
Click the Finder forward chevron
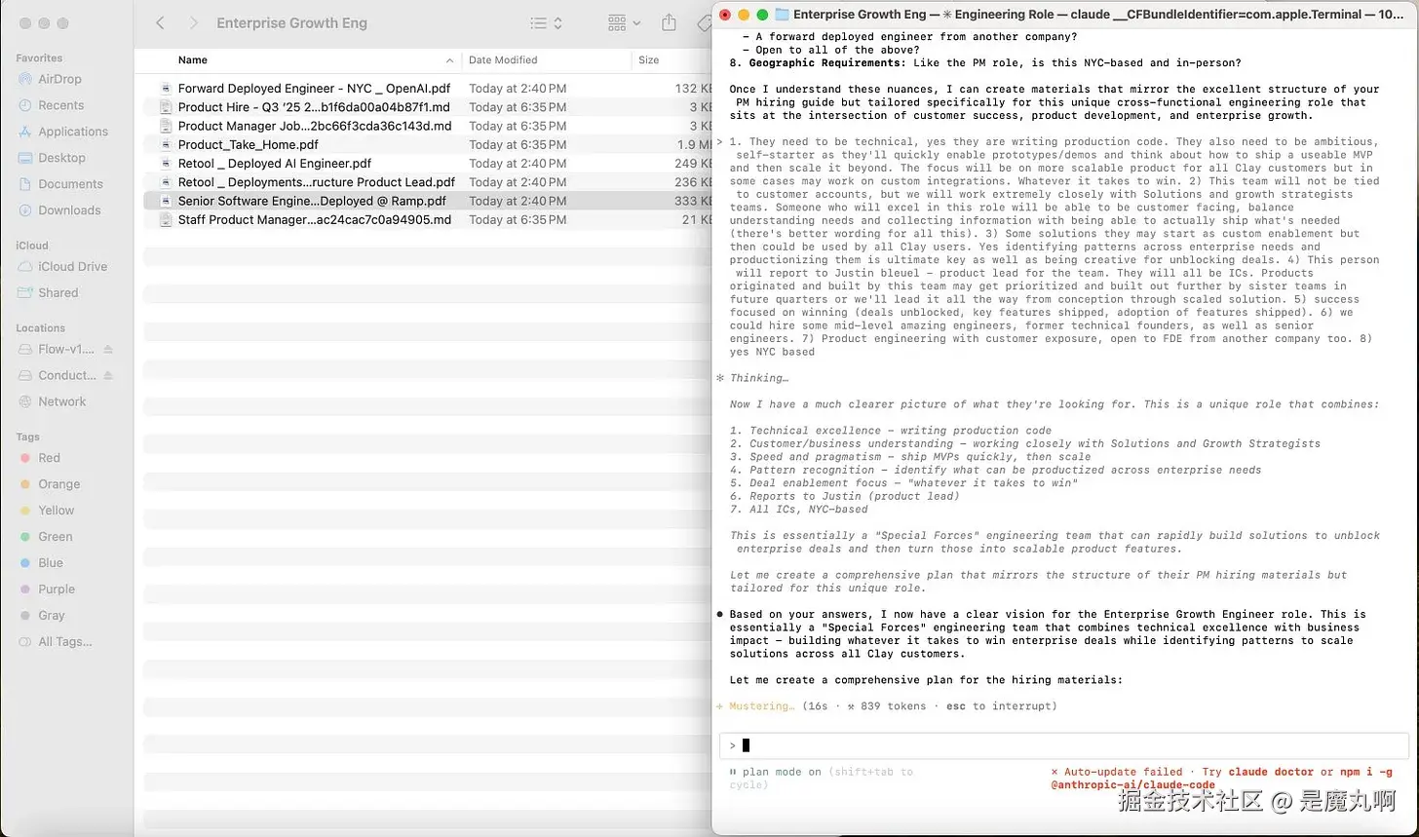[x=193, y=22]
